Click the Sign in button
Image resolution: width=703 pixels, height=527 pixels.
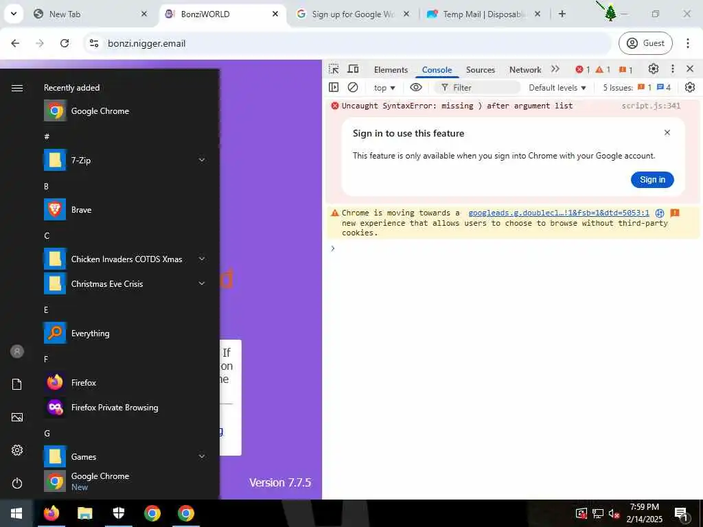pyautogui.click(x=652, y=180)
